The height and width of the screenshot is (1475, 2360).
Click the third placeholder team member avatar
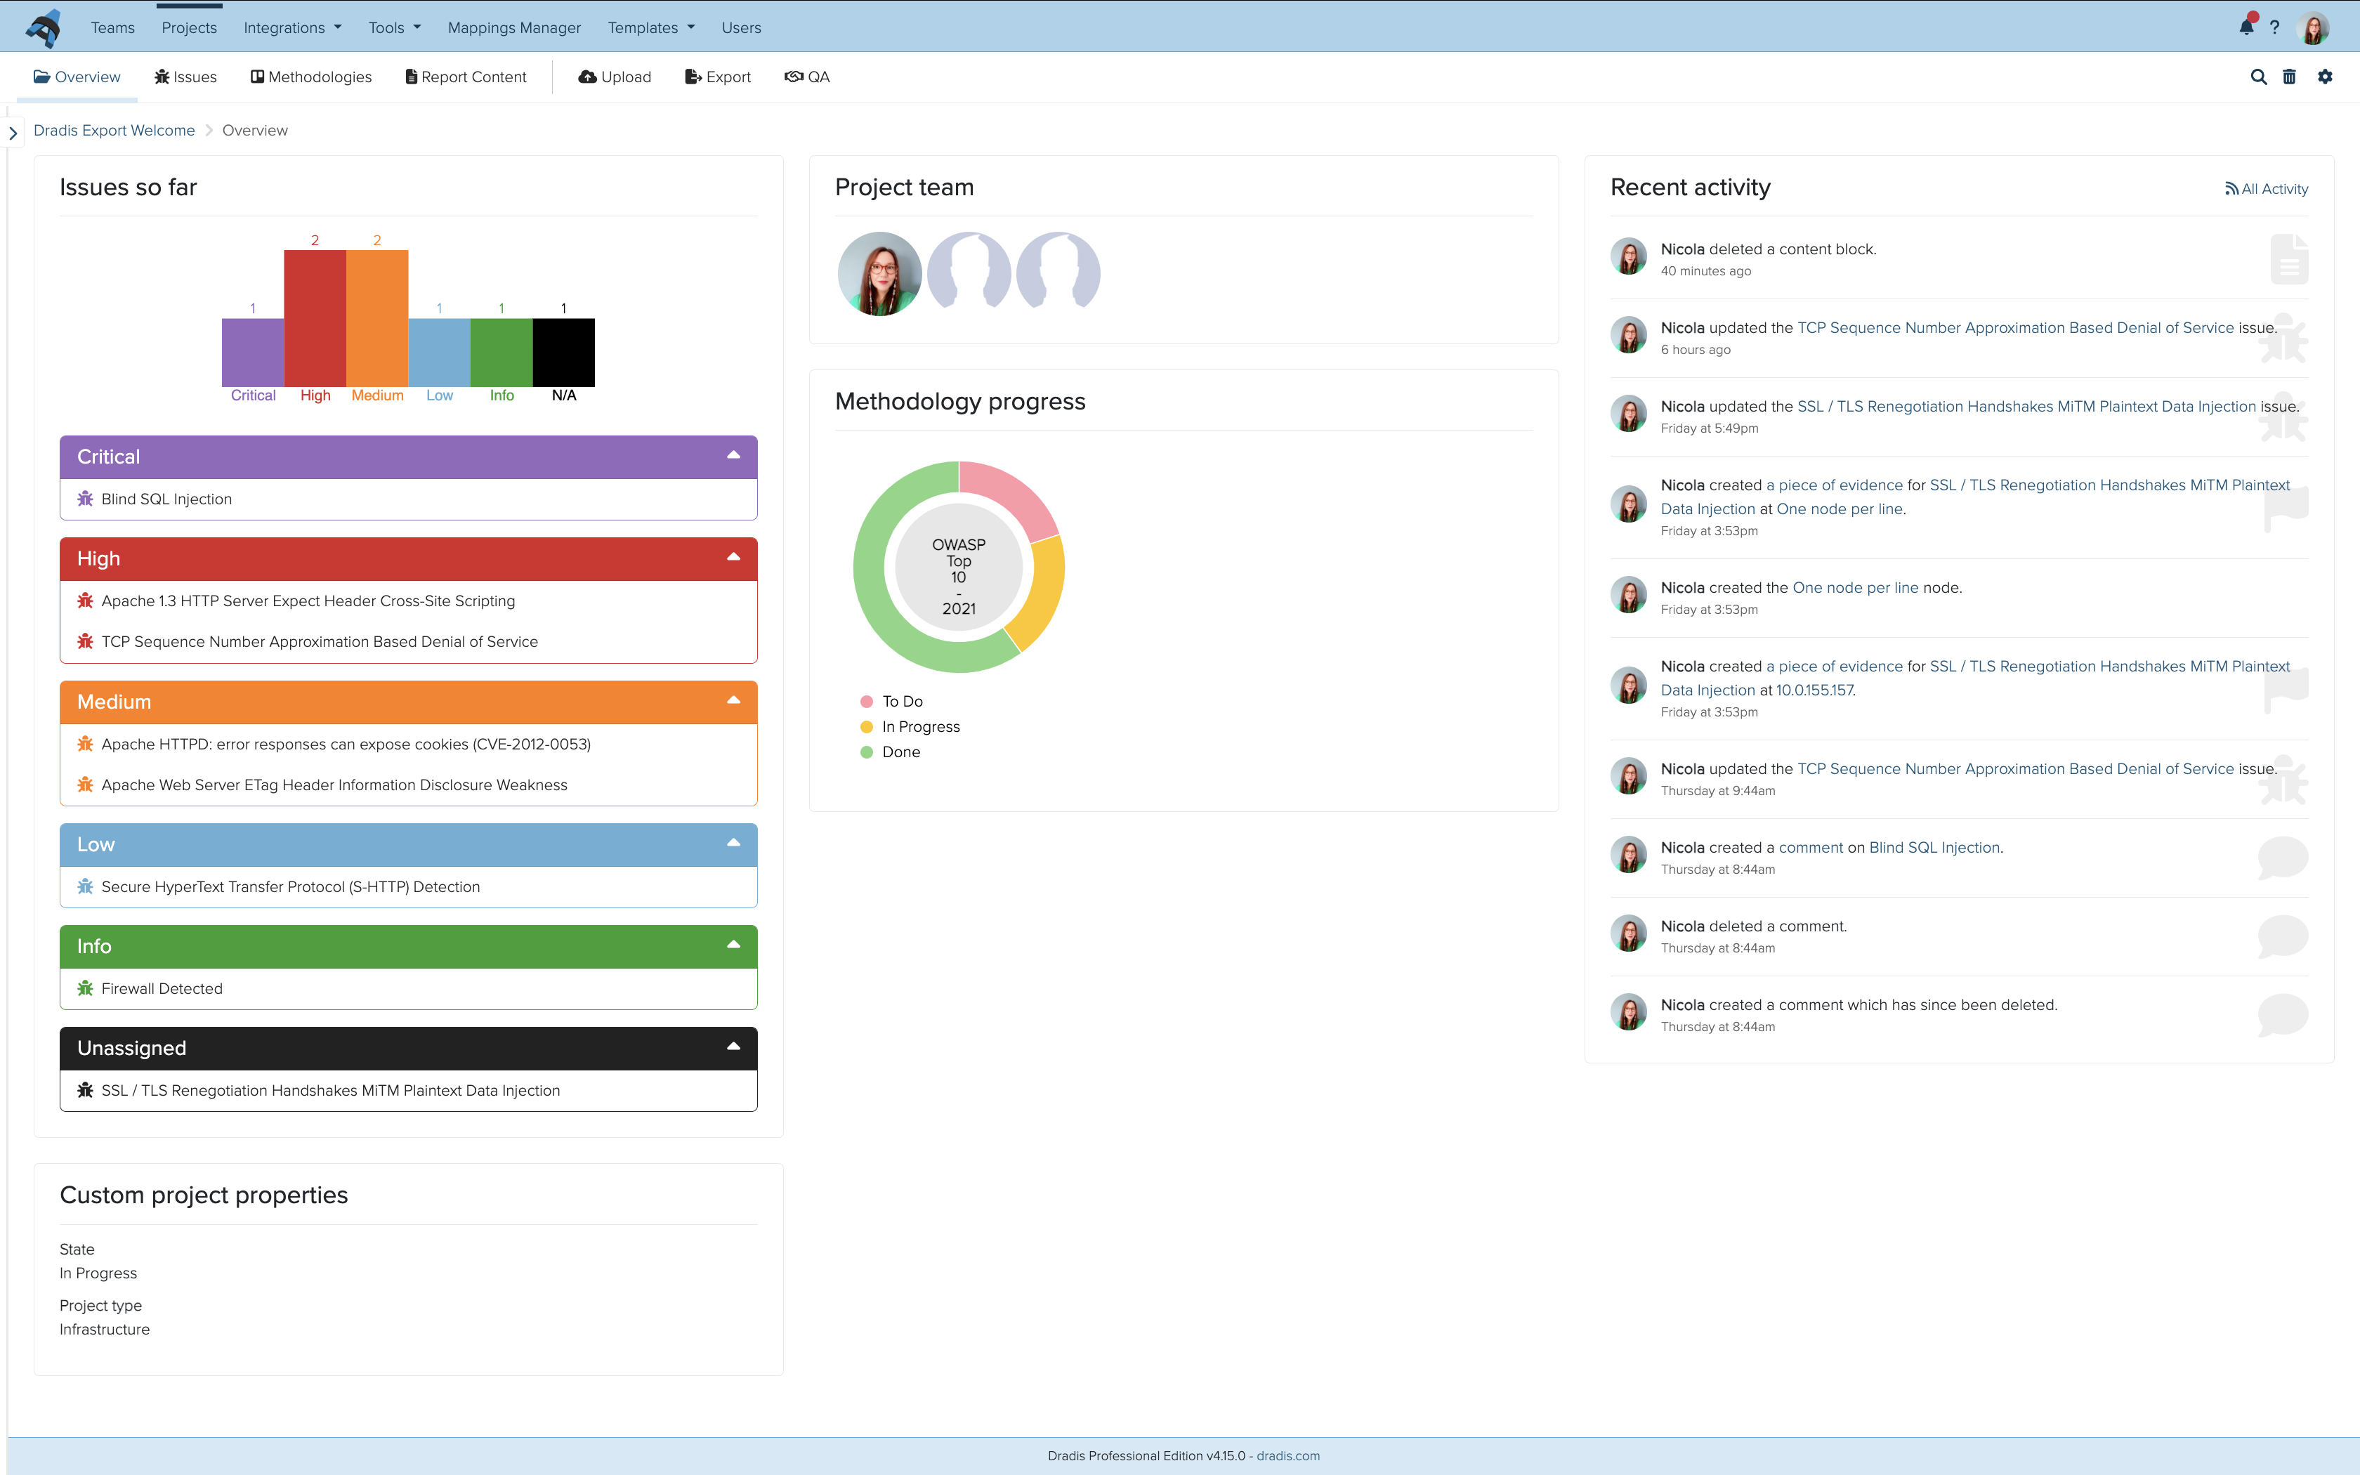1058,274
